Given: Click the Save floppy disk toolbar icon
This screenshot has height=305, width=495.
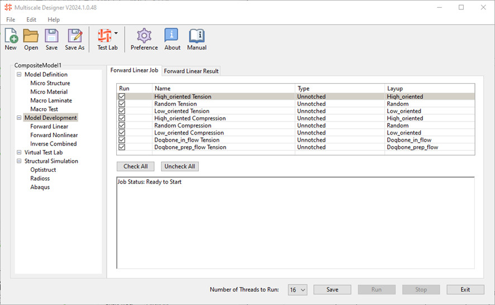Looking at the screenshot, I should click(51, 37).
